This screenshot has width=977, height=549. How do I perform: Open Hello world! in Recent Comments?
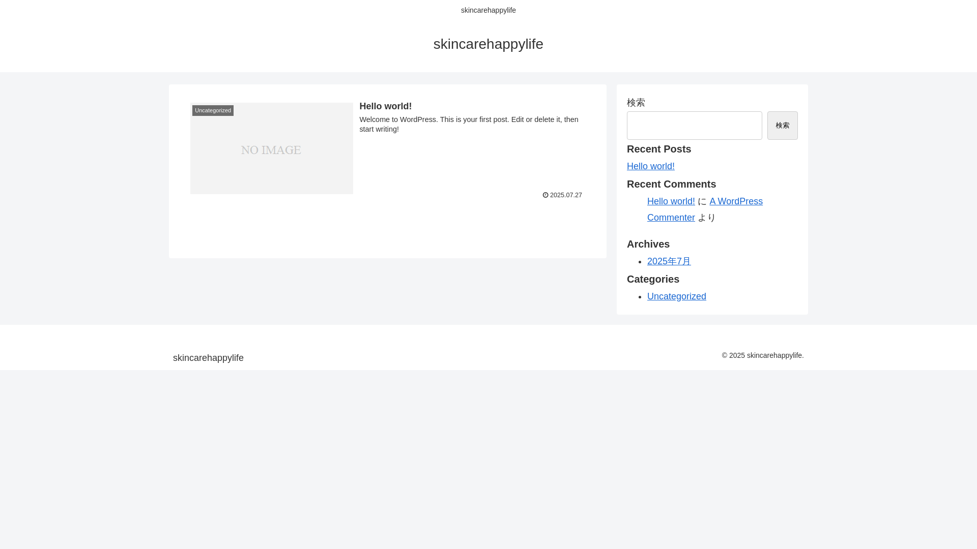point(671,201)
